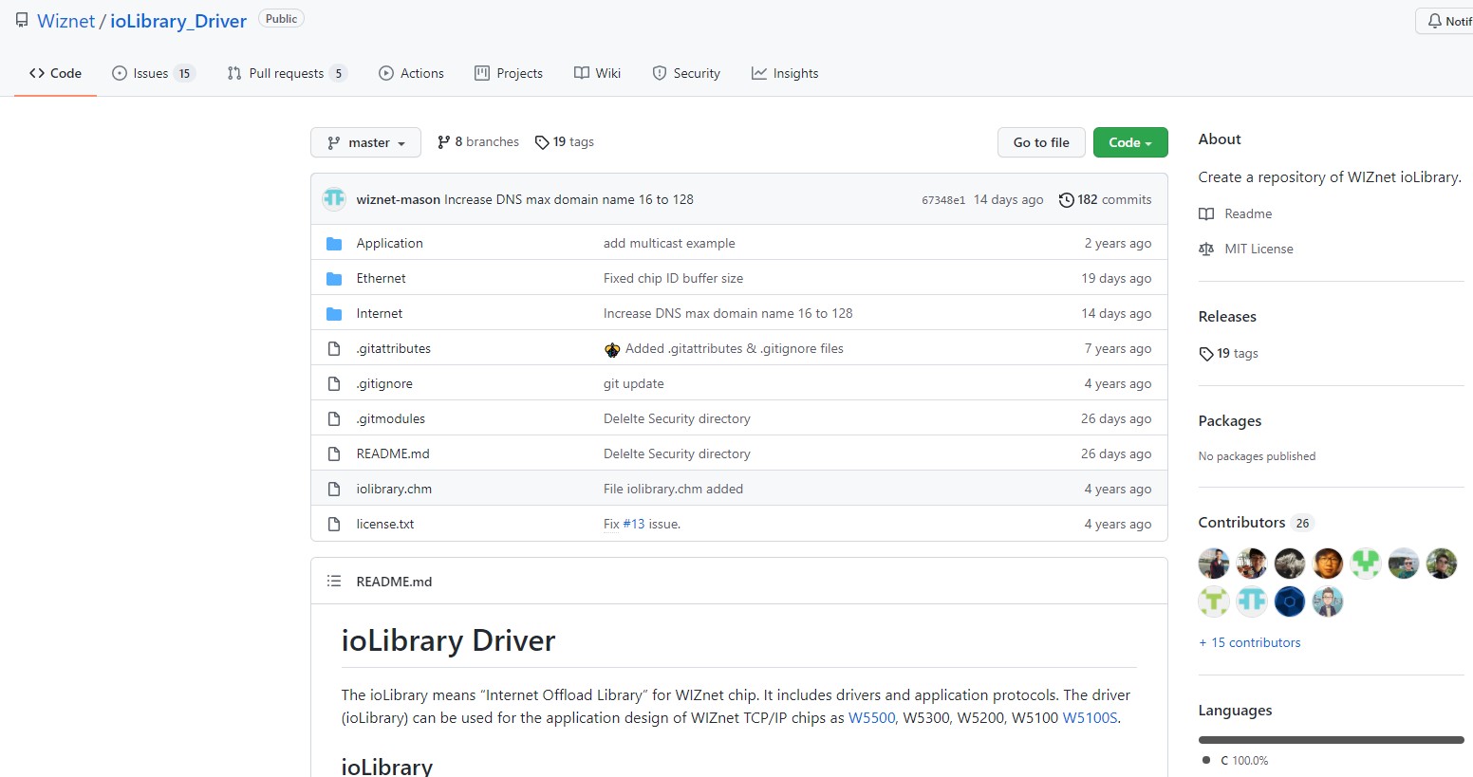
Task: Open the wiznet-mason author link
Action: pyautogui.click(x=399, y=199)
